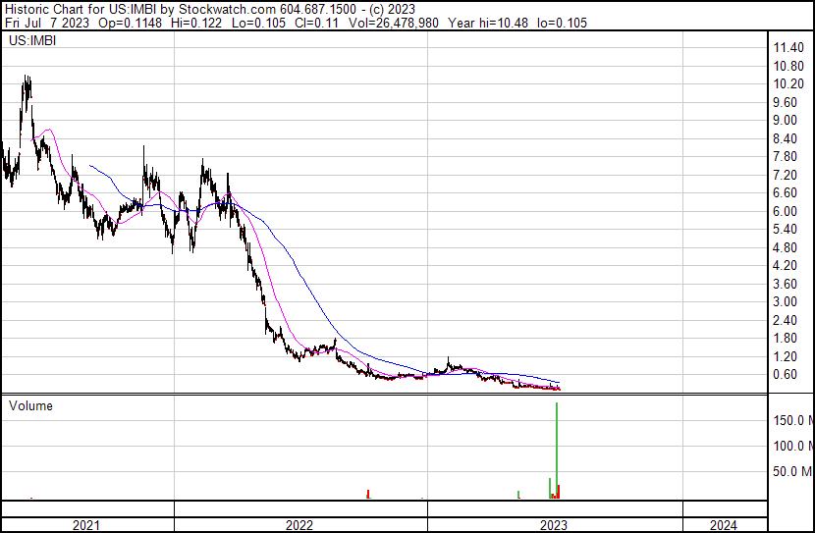Select the 2022 year label on time axis
The image size is (815, 533).
(299, 525)
